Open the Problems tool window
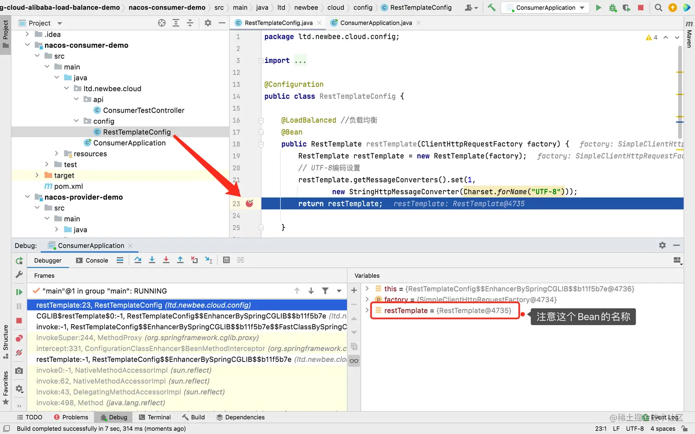 (x=71, y=417)
